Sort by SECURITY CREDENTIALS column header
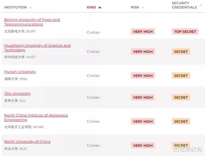 [184, 5]
